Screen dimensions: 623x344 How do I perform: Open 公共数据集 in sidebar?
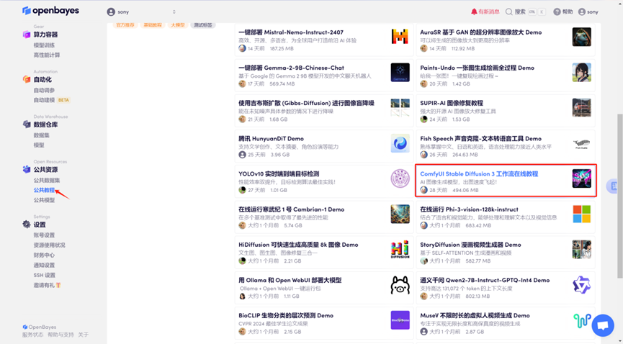(x=47, y=181)
